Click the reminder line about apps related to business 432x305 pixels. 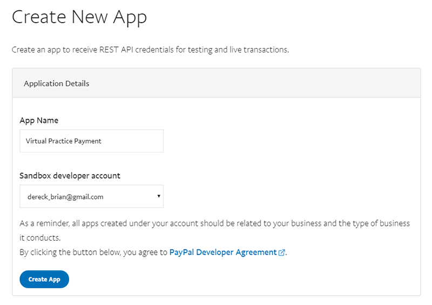coord(214,223)
